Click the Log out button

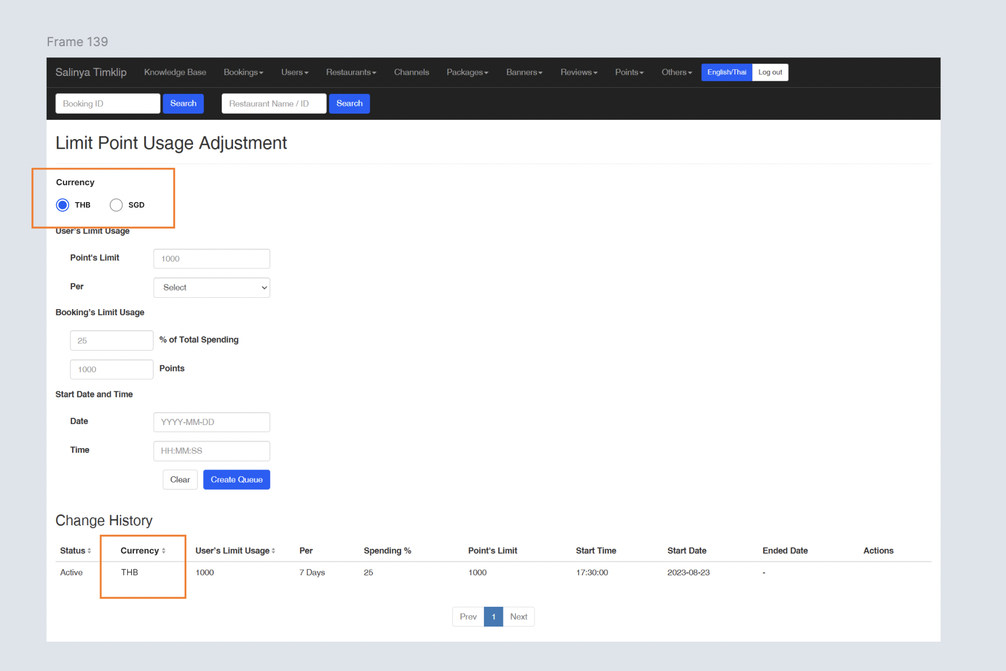point(770,72)
